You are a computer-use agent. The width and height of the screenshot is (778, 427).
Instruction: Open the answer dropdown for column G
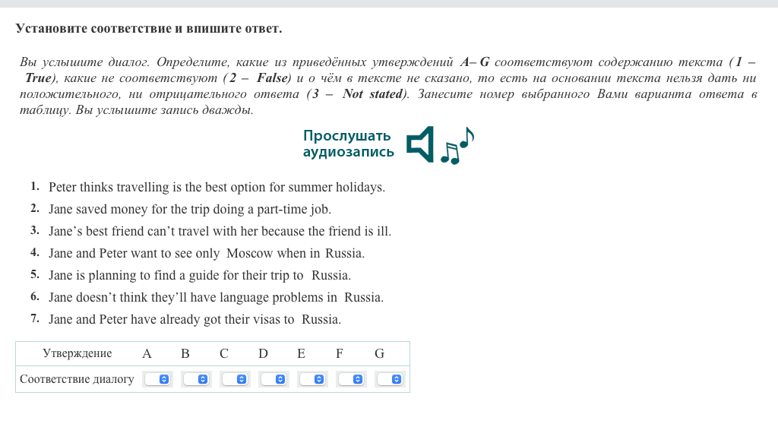coord(391,379)
